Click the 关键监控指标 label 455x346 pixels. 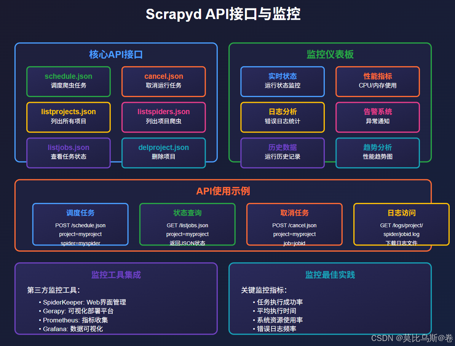point(264,290)
